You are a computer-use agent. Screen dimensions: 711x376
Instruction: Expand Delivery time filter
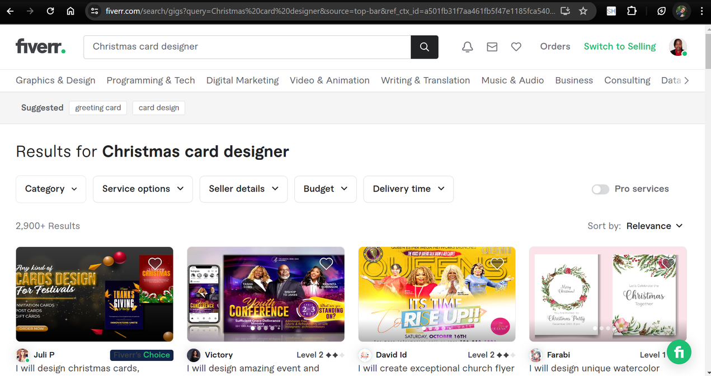(x=408, y=189)
